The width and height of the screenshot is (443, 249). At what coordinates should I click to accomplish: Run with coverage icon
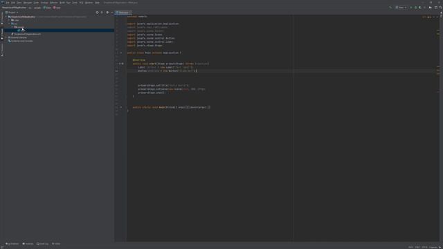420,8
